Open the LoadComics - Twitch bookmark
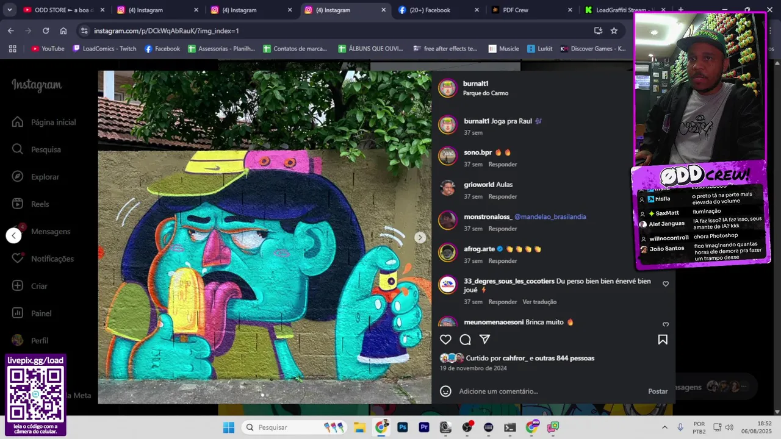The height and width of the screenshot is (439, 781). point(104,49)
